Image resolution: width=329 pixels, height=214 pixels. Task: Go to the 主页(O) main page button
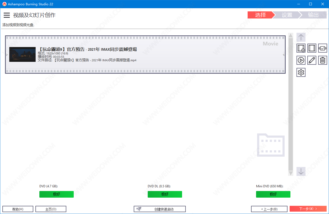coord(51,209)
